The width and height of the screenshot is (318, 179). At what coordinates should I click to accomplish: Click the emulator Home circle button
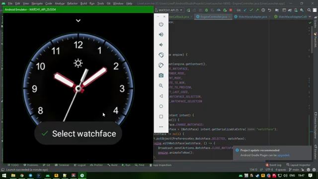(161, 106)
